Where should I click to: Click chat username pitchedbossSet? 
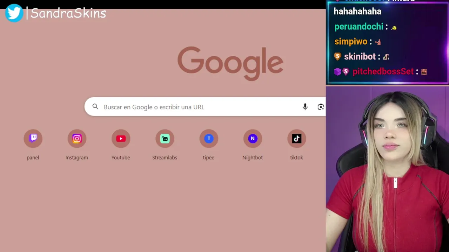383,71
